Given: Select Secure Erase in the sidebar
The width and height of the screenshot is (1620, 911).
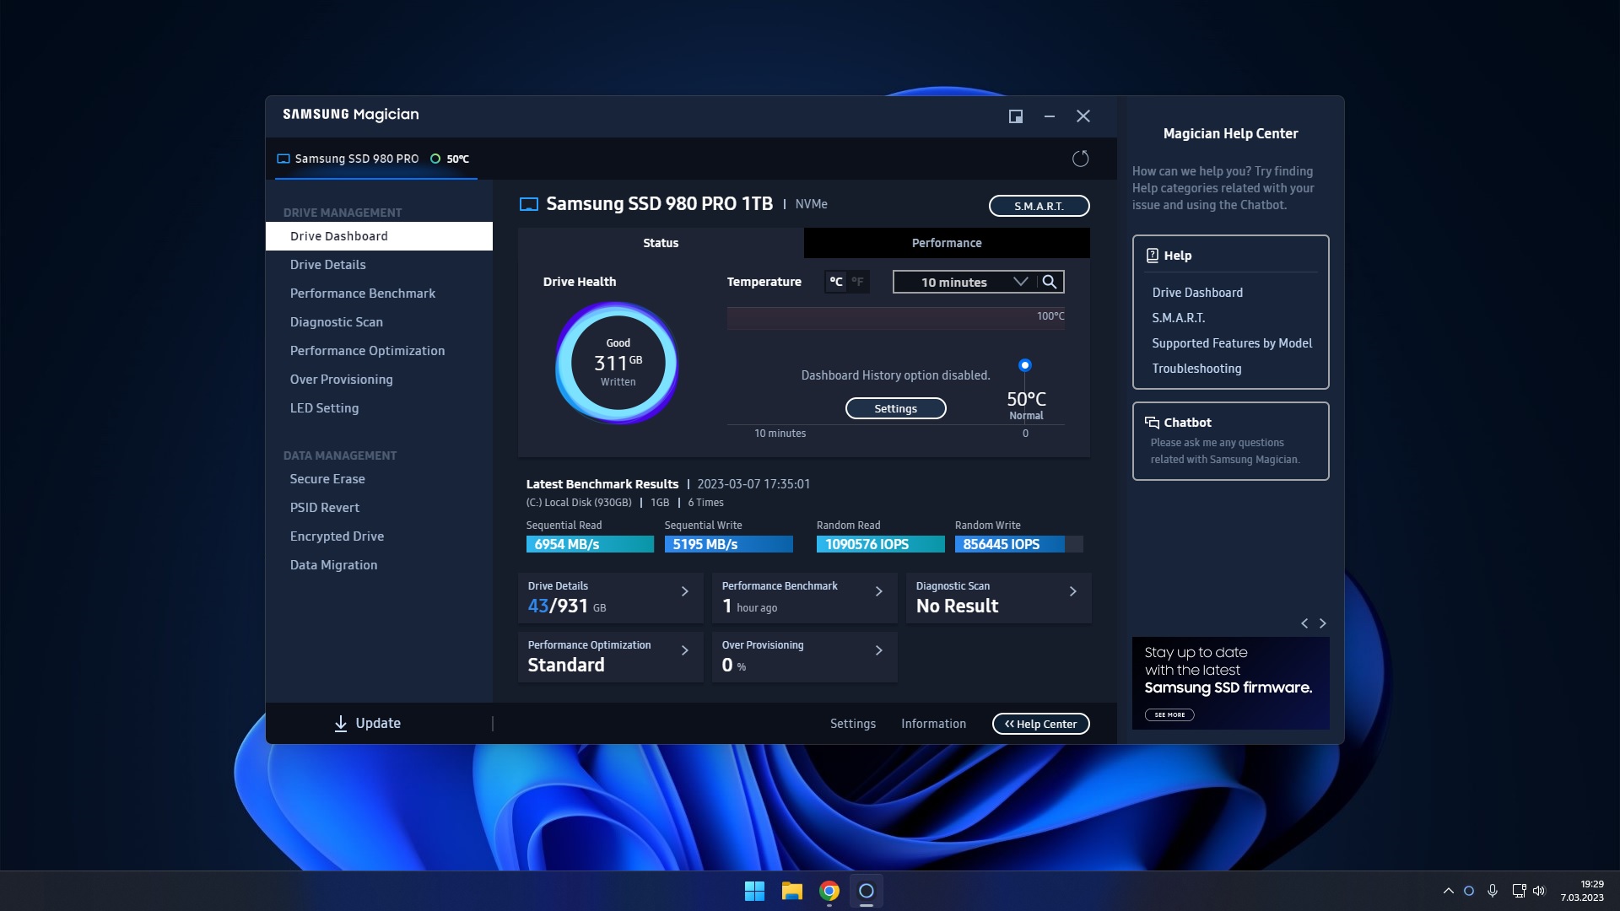Looking at the screenshot, I should (x=327, y=479).
